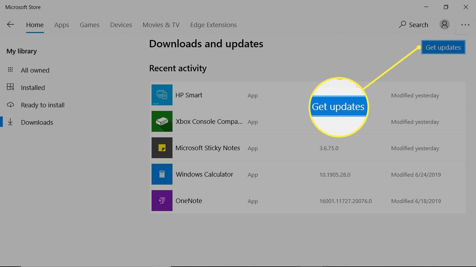Viewport: 476px width, 267px height.
Task: Click Modified 6/18/2019 text
Action: point(416,201)
